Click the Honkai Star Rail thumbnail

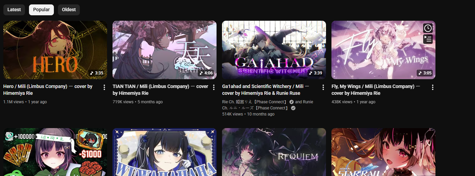tap(383, 152)
